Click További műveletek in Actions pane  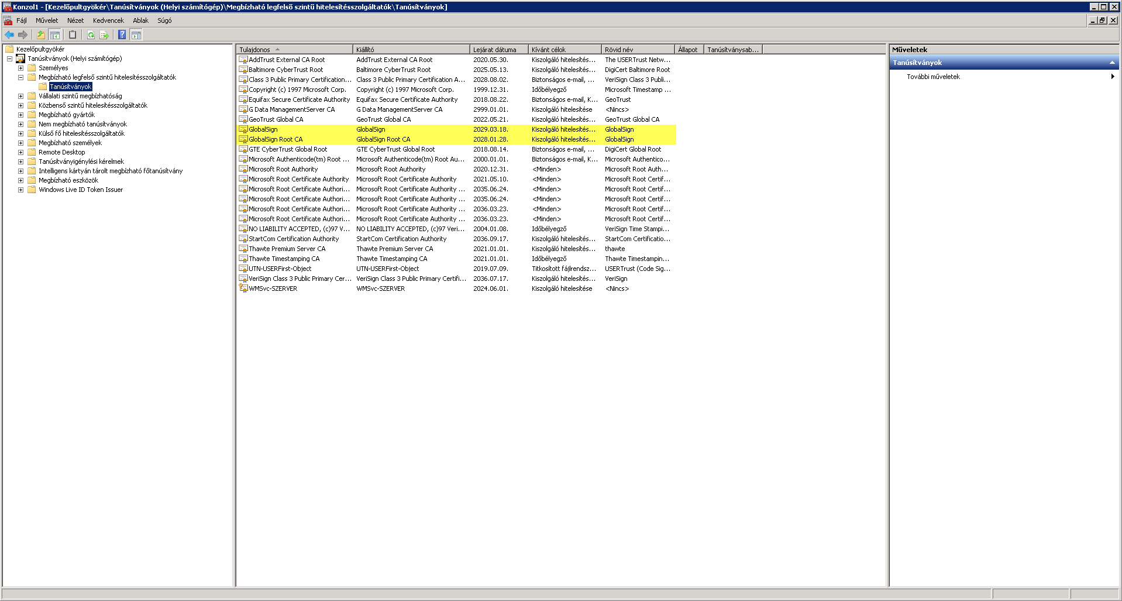click(933, 77)
